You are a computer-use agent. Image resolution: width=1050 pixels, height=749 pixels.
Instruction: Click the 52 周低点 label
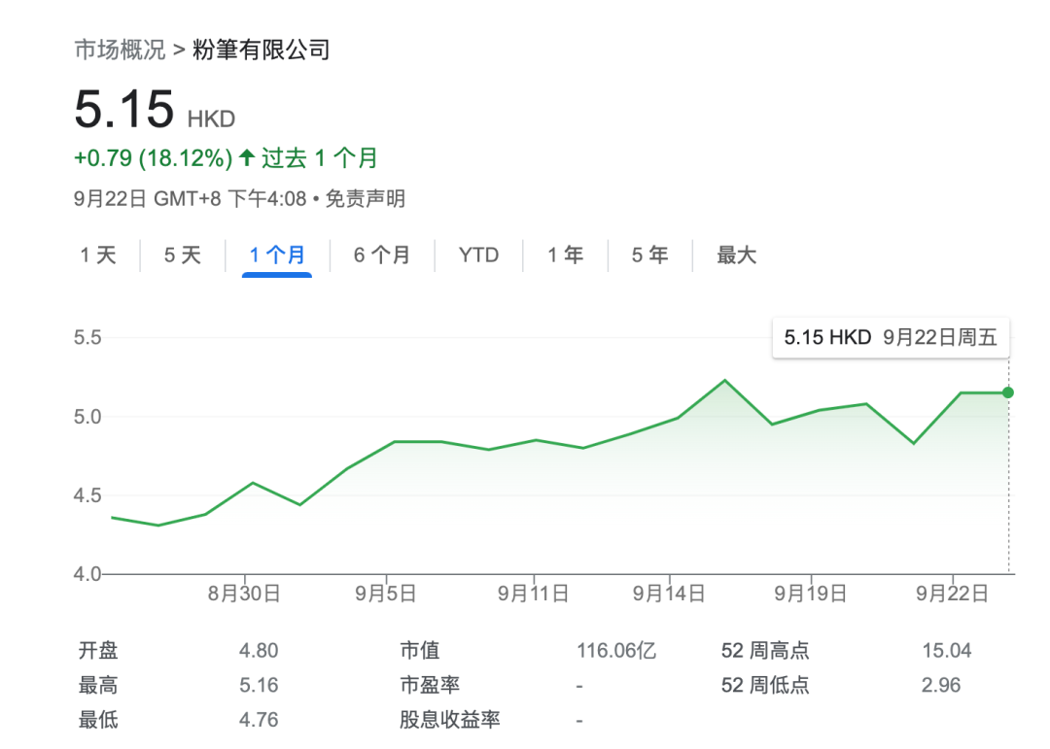[x=765, y=686]
